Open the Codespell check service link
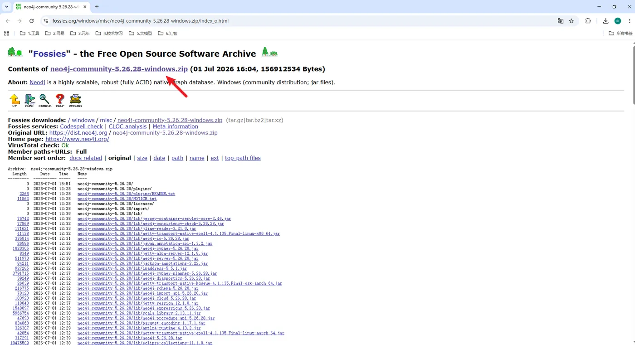This screenshot has height=345, width=635. (x=82, y=126)
